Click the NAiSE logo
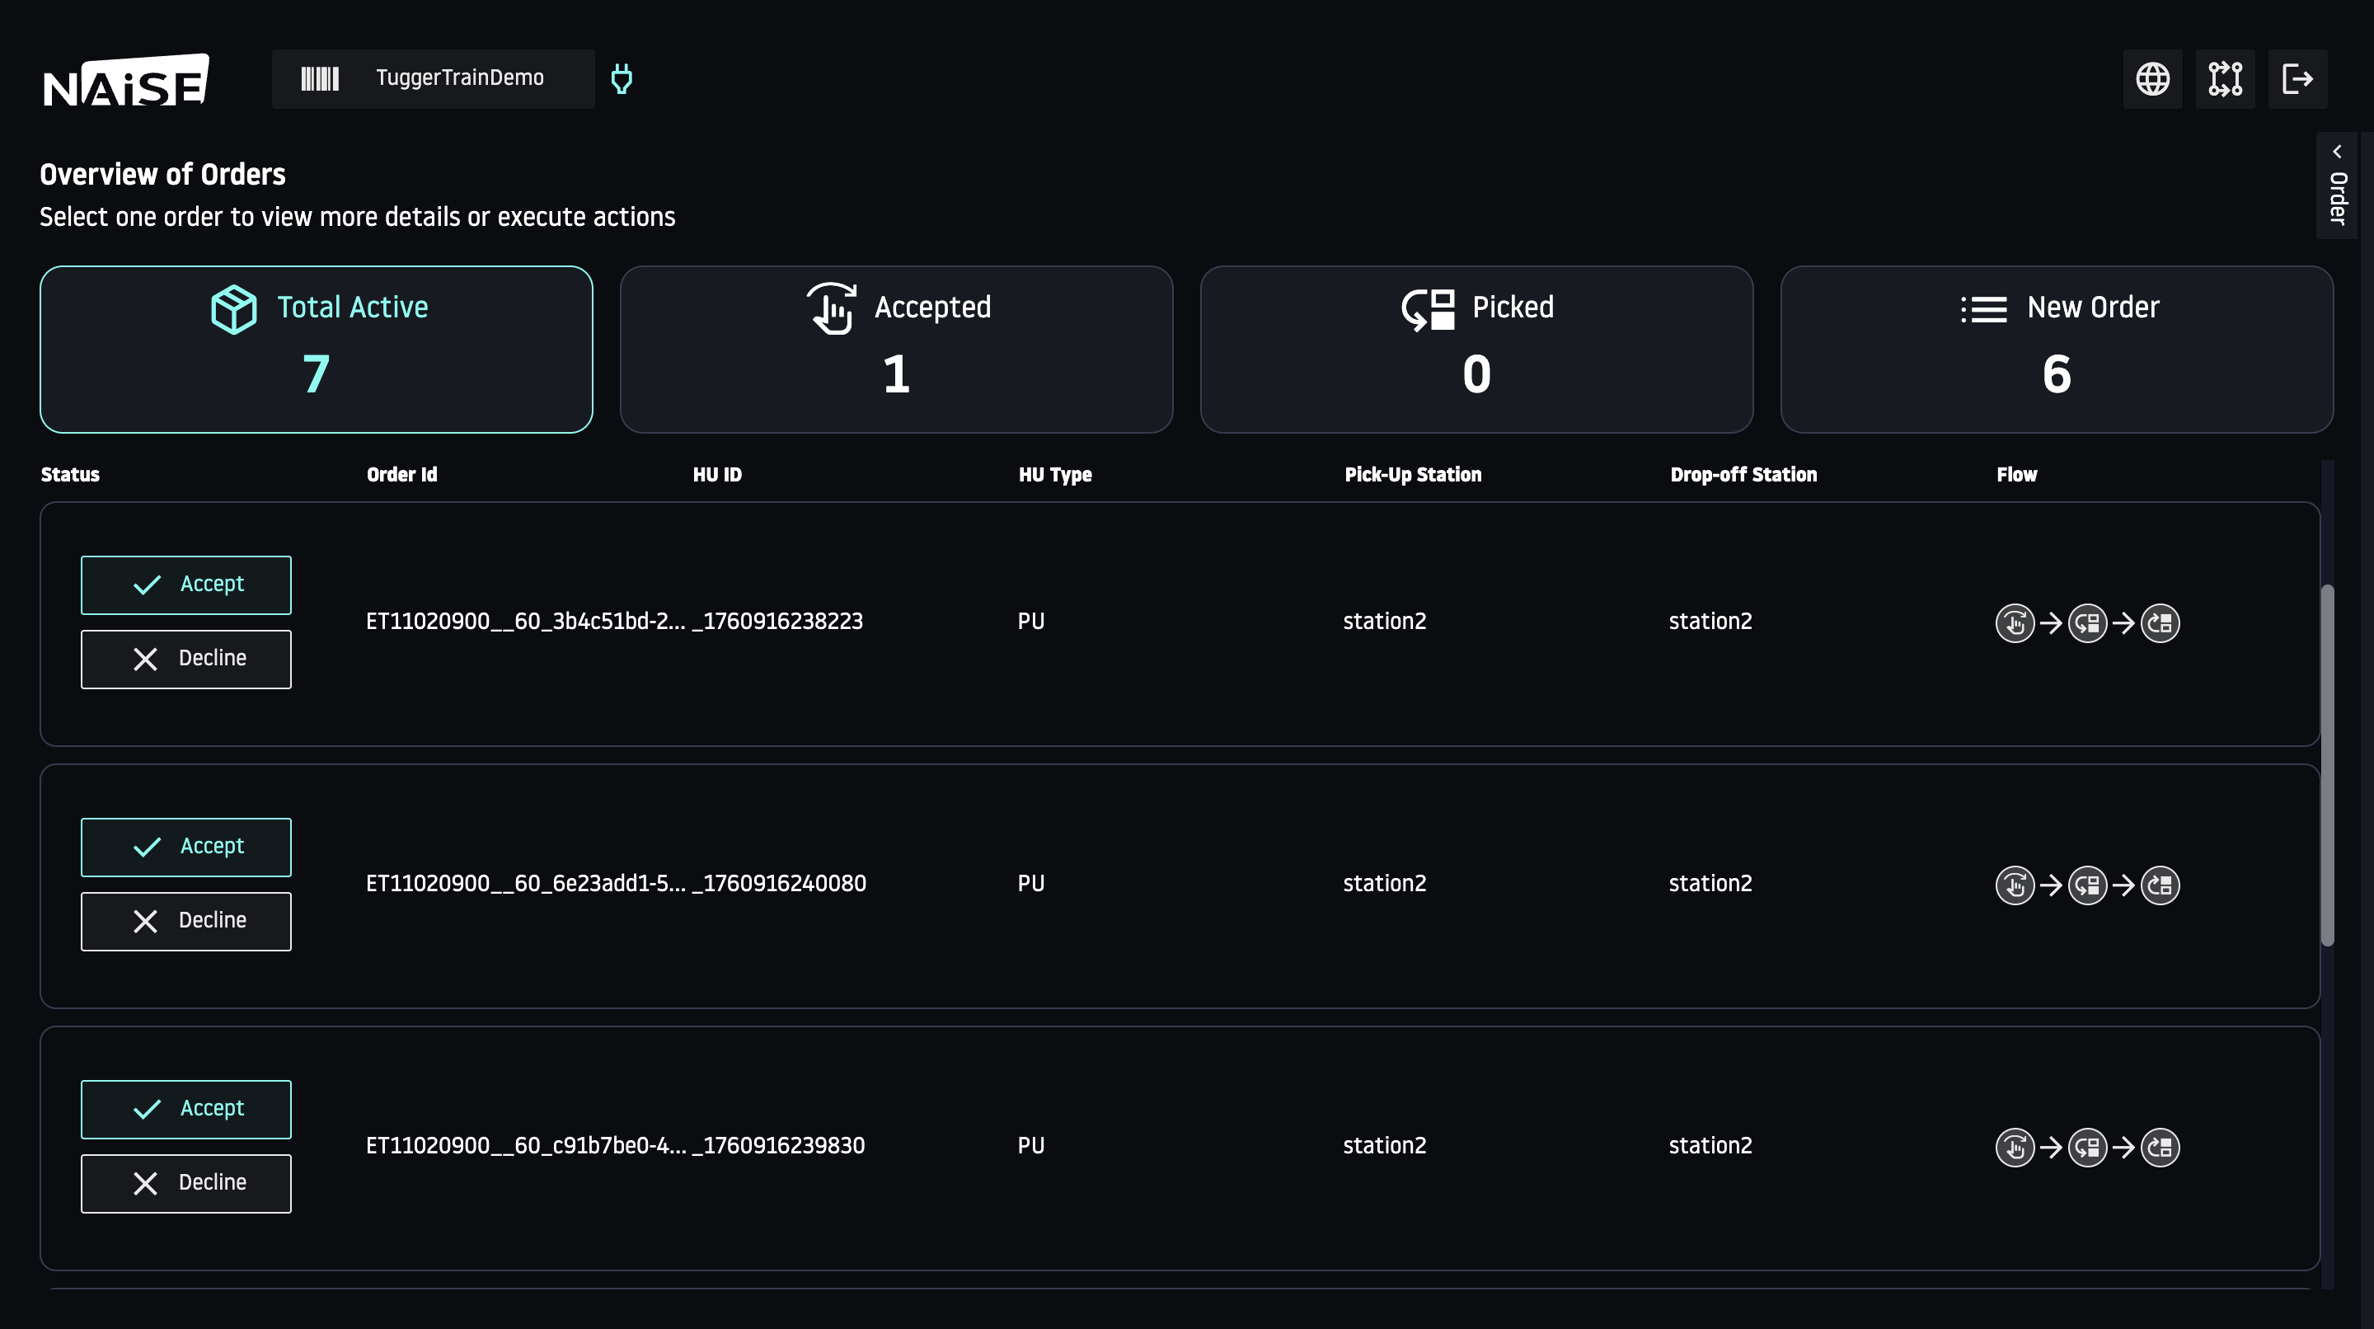Image resolution: width=2374 pixels, height=1329 pixels. pyautogui.click(x=126, y=79)
